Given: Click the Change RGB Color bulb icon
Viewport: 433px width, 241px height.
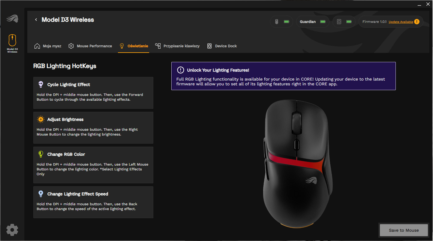Looking at the screenshot, I should 41,154.
